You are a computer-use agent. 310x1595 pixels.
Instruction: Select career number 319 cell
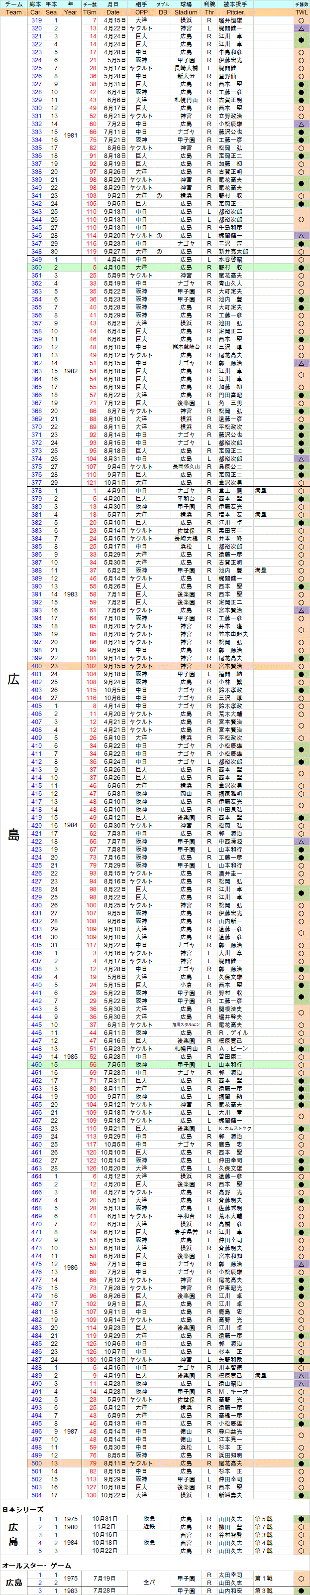tap(36, 20)
